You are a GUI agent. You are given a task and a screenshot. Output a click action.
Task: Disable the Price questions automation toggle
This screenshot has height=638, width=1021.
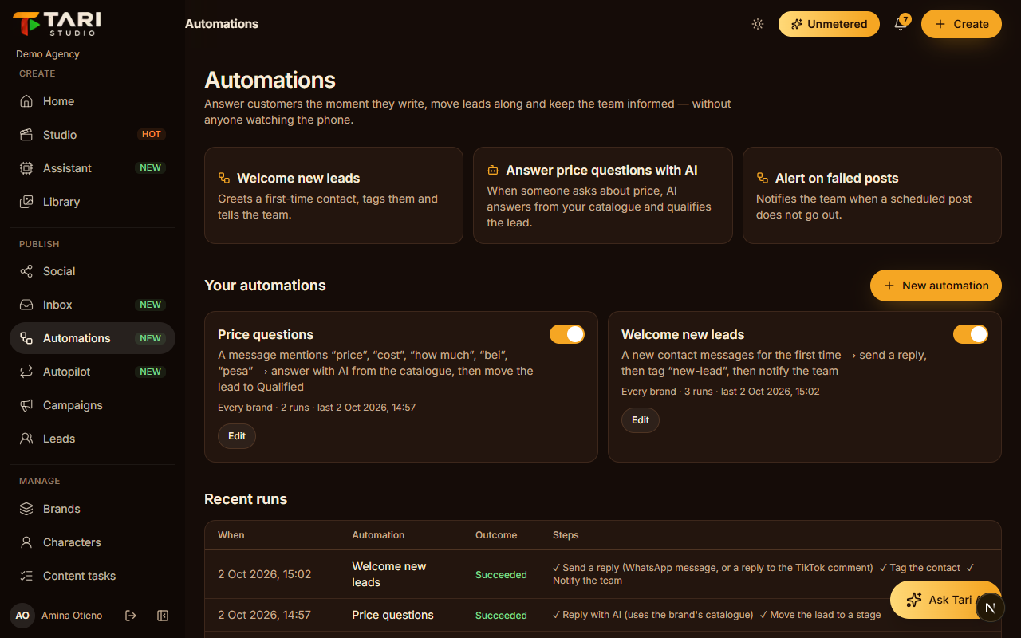point(567,334)
